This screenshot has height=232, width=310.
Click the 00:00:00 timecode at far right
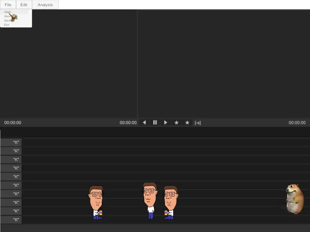[x=297, y=123]
